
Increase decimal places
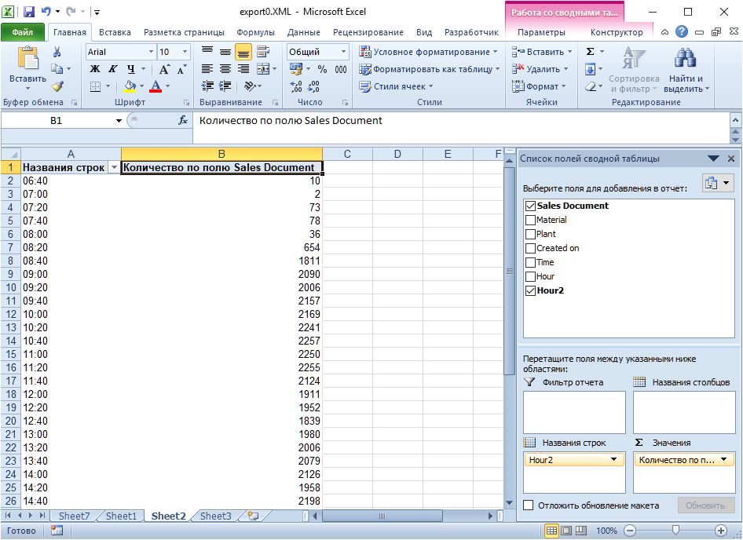point(297,86)
